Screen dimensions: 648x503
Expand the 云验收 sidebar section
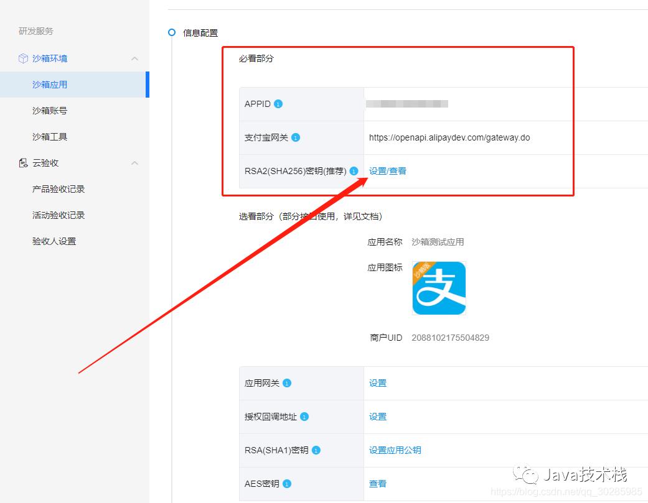(135, 162)
